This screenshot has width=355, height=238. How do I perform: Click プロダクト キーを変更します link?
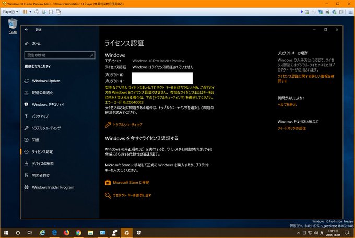click(128, 195)
